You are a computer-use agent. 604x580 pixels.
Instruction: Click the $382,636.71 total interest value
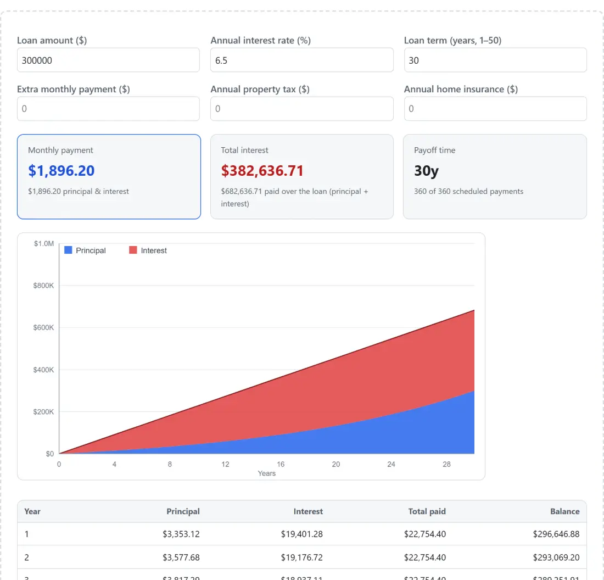pos(262,171)
